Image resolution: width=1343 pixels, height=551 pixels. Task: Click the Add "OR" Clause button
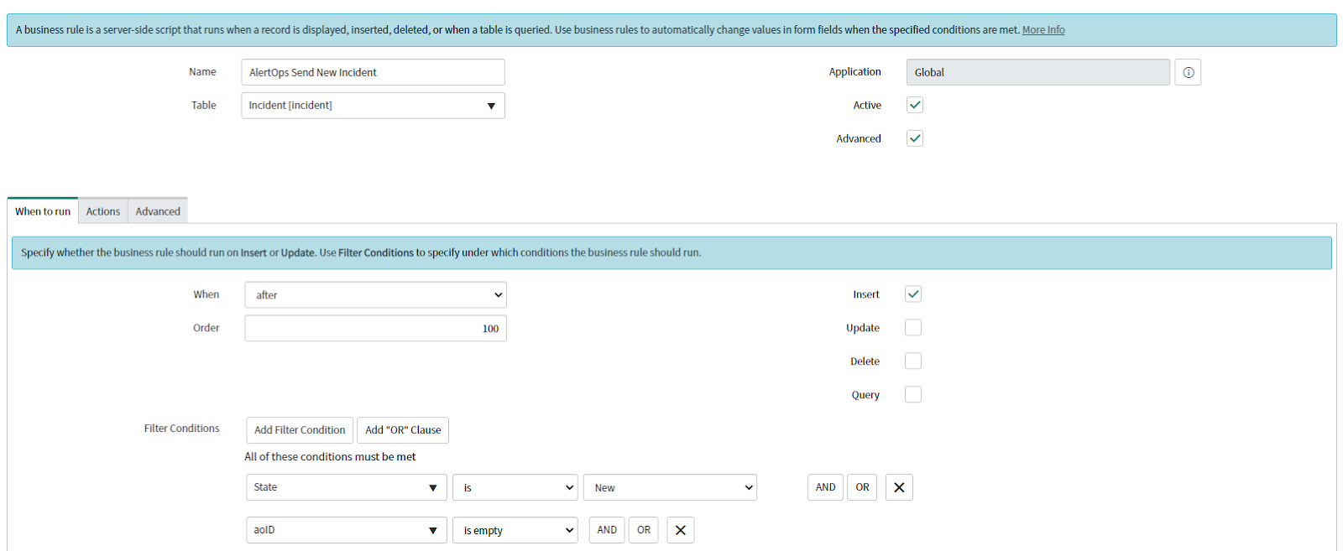(403, 430)
